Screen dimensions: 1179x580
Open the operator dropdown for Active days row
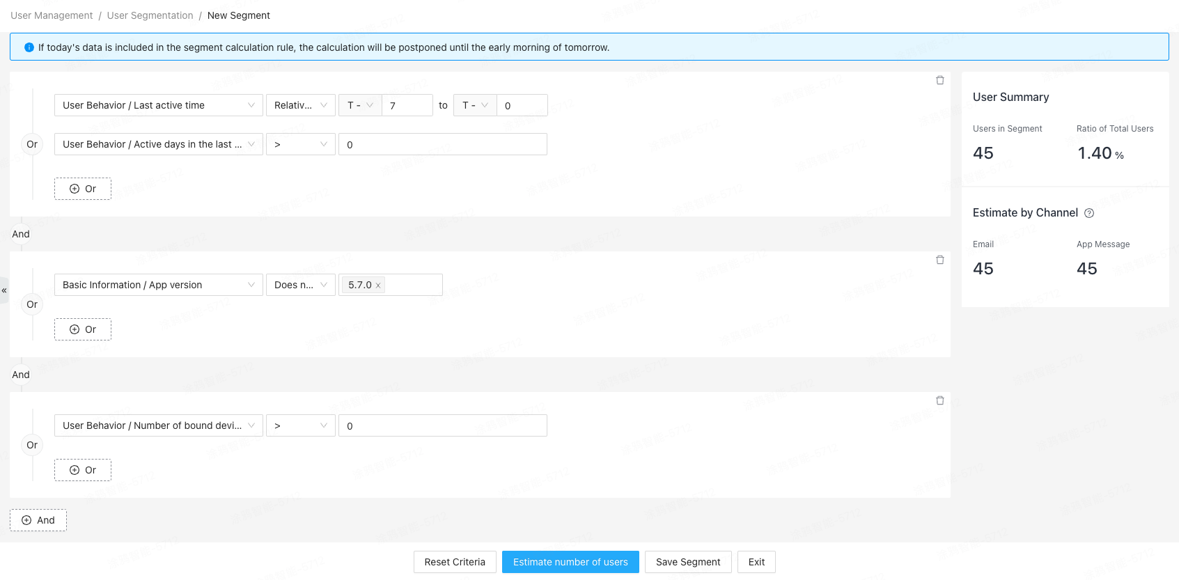tap(301, 144)
